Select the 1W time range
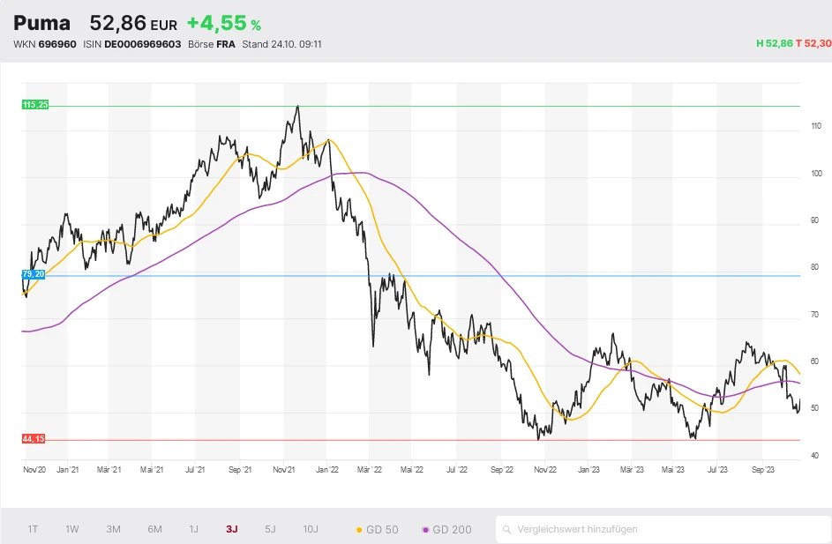 [x=72, y=530]
